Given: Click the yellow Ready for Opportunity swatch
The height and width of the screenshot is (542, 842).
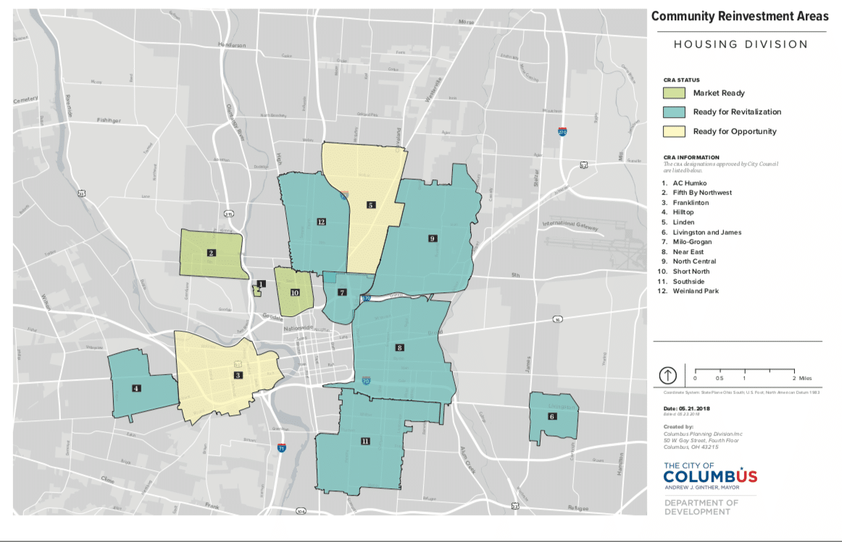Looking at the screenshot, I should coord(674,132).
